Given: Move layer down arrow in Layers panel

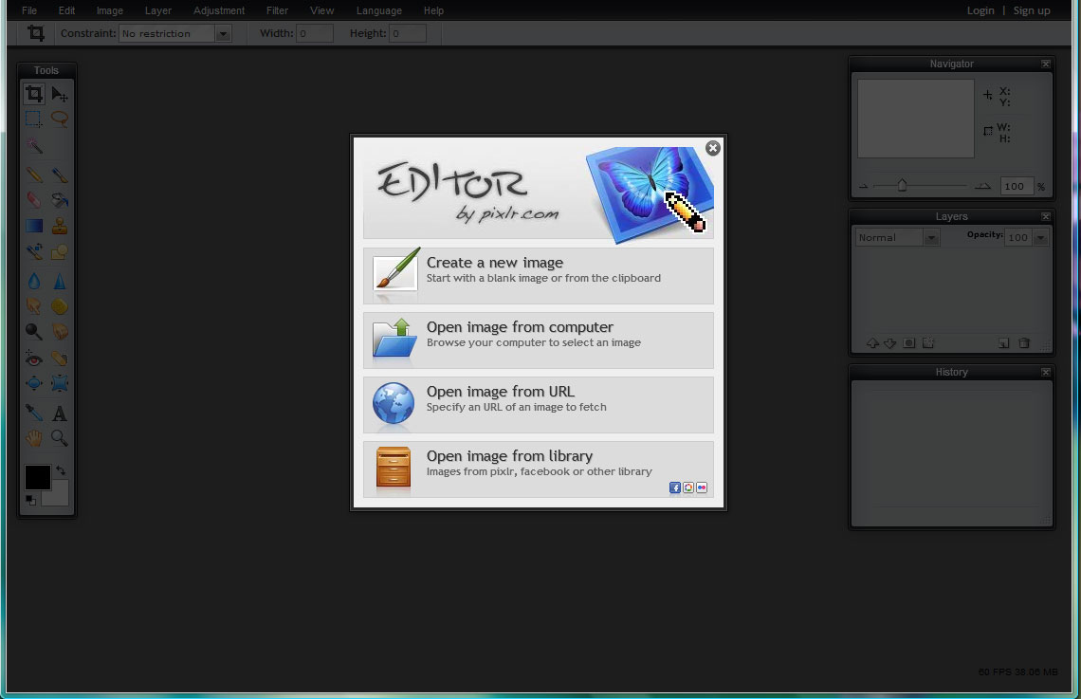Looking at the screenshot, I should coord(890,342).
